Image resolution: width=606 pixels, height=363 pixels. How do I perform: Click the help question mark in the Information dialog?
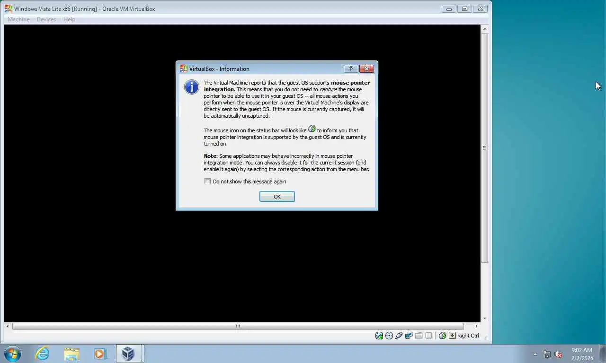coord(351,69)
